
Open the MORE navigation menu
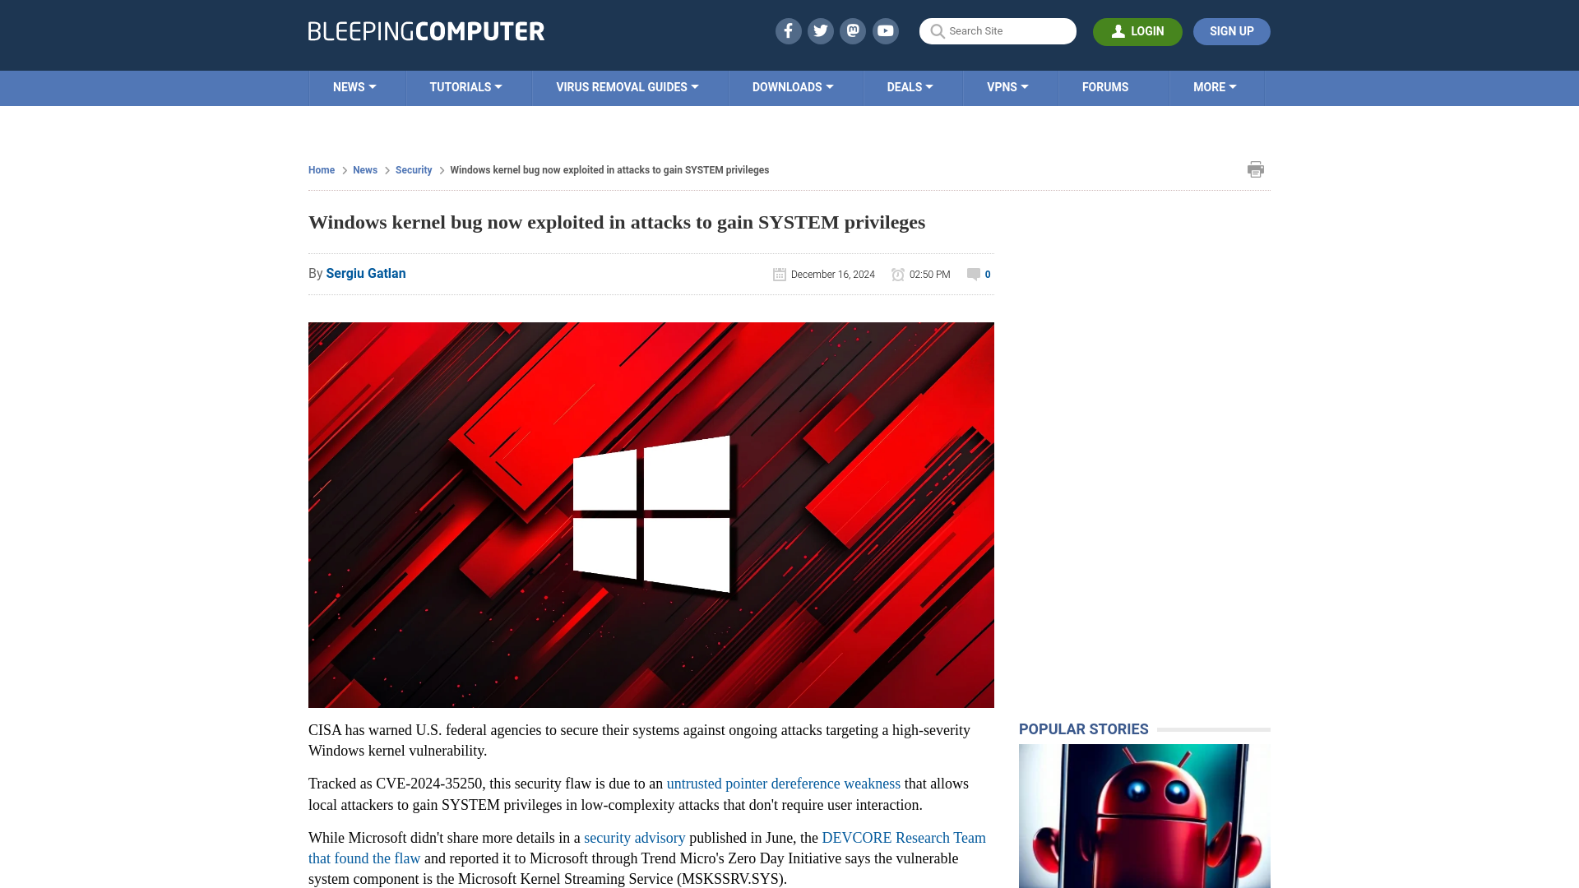click(1215, 88)
